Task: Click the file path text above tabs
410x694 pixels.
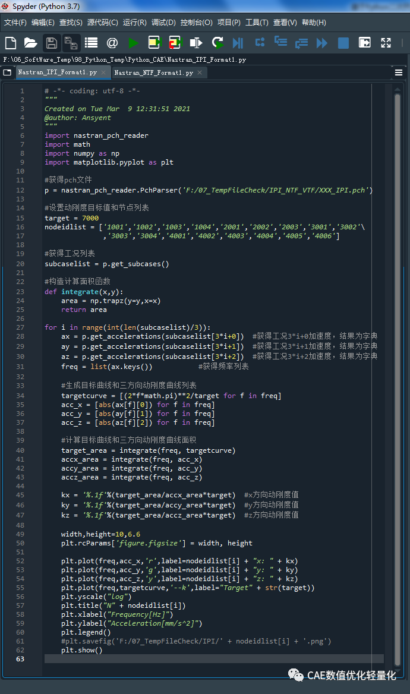Action: coord(124,59)
